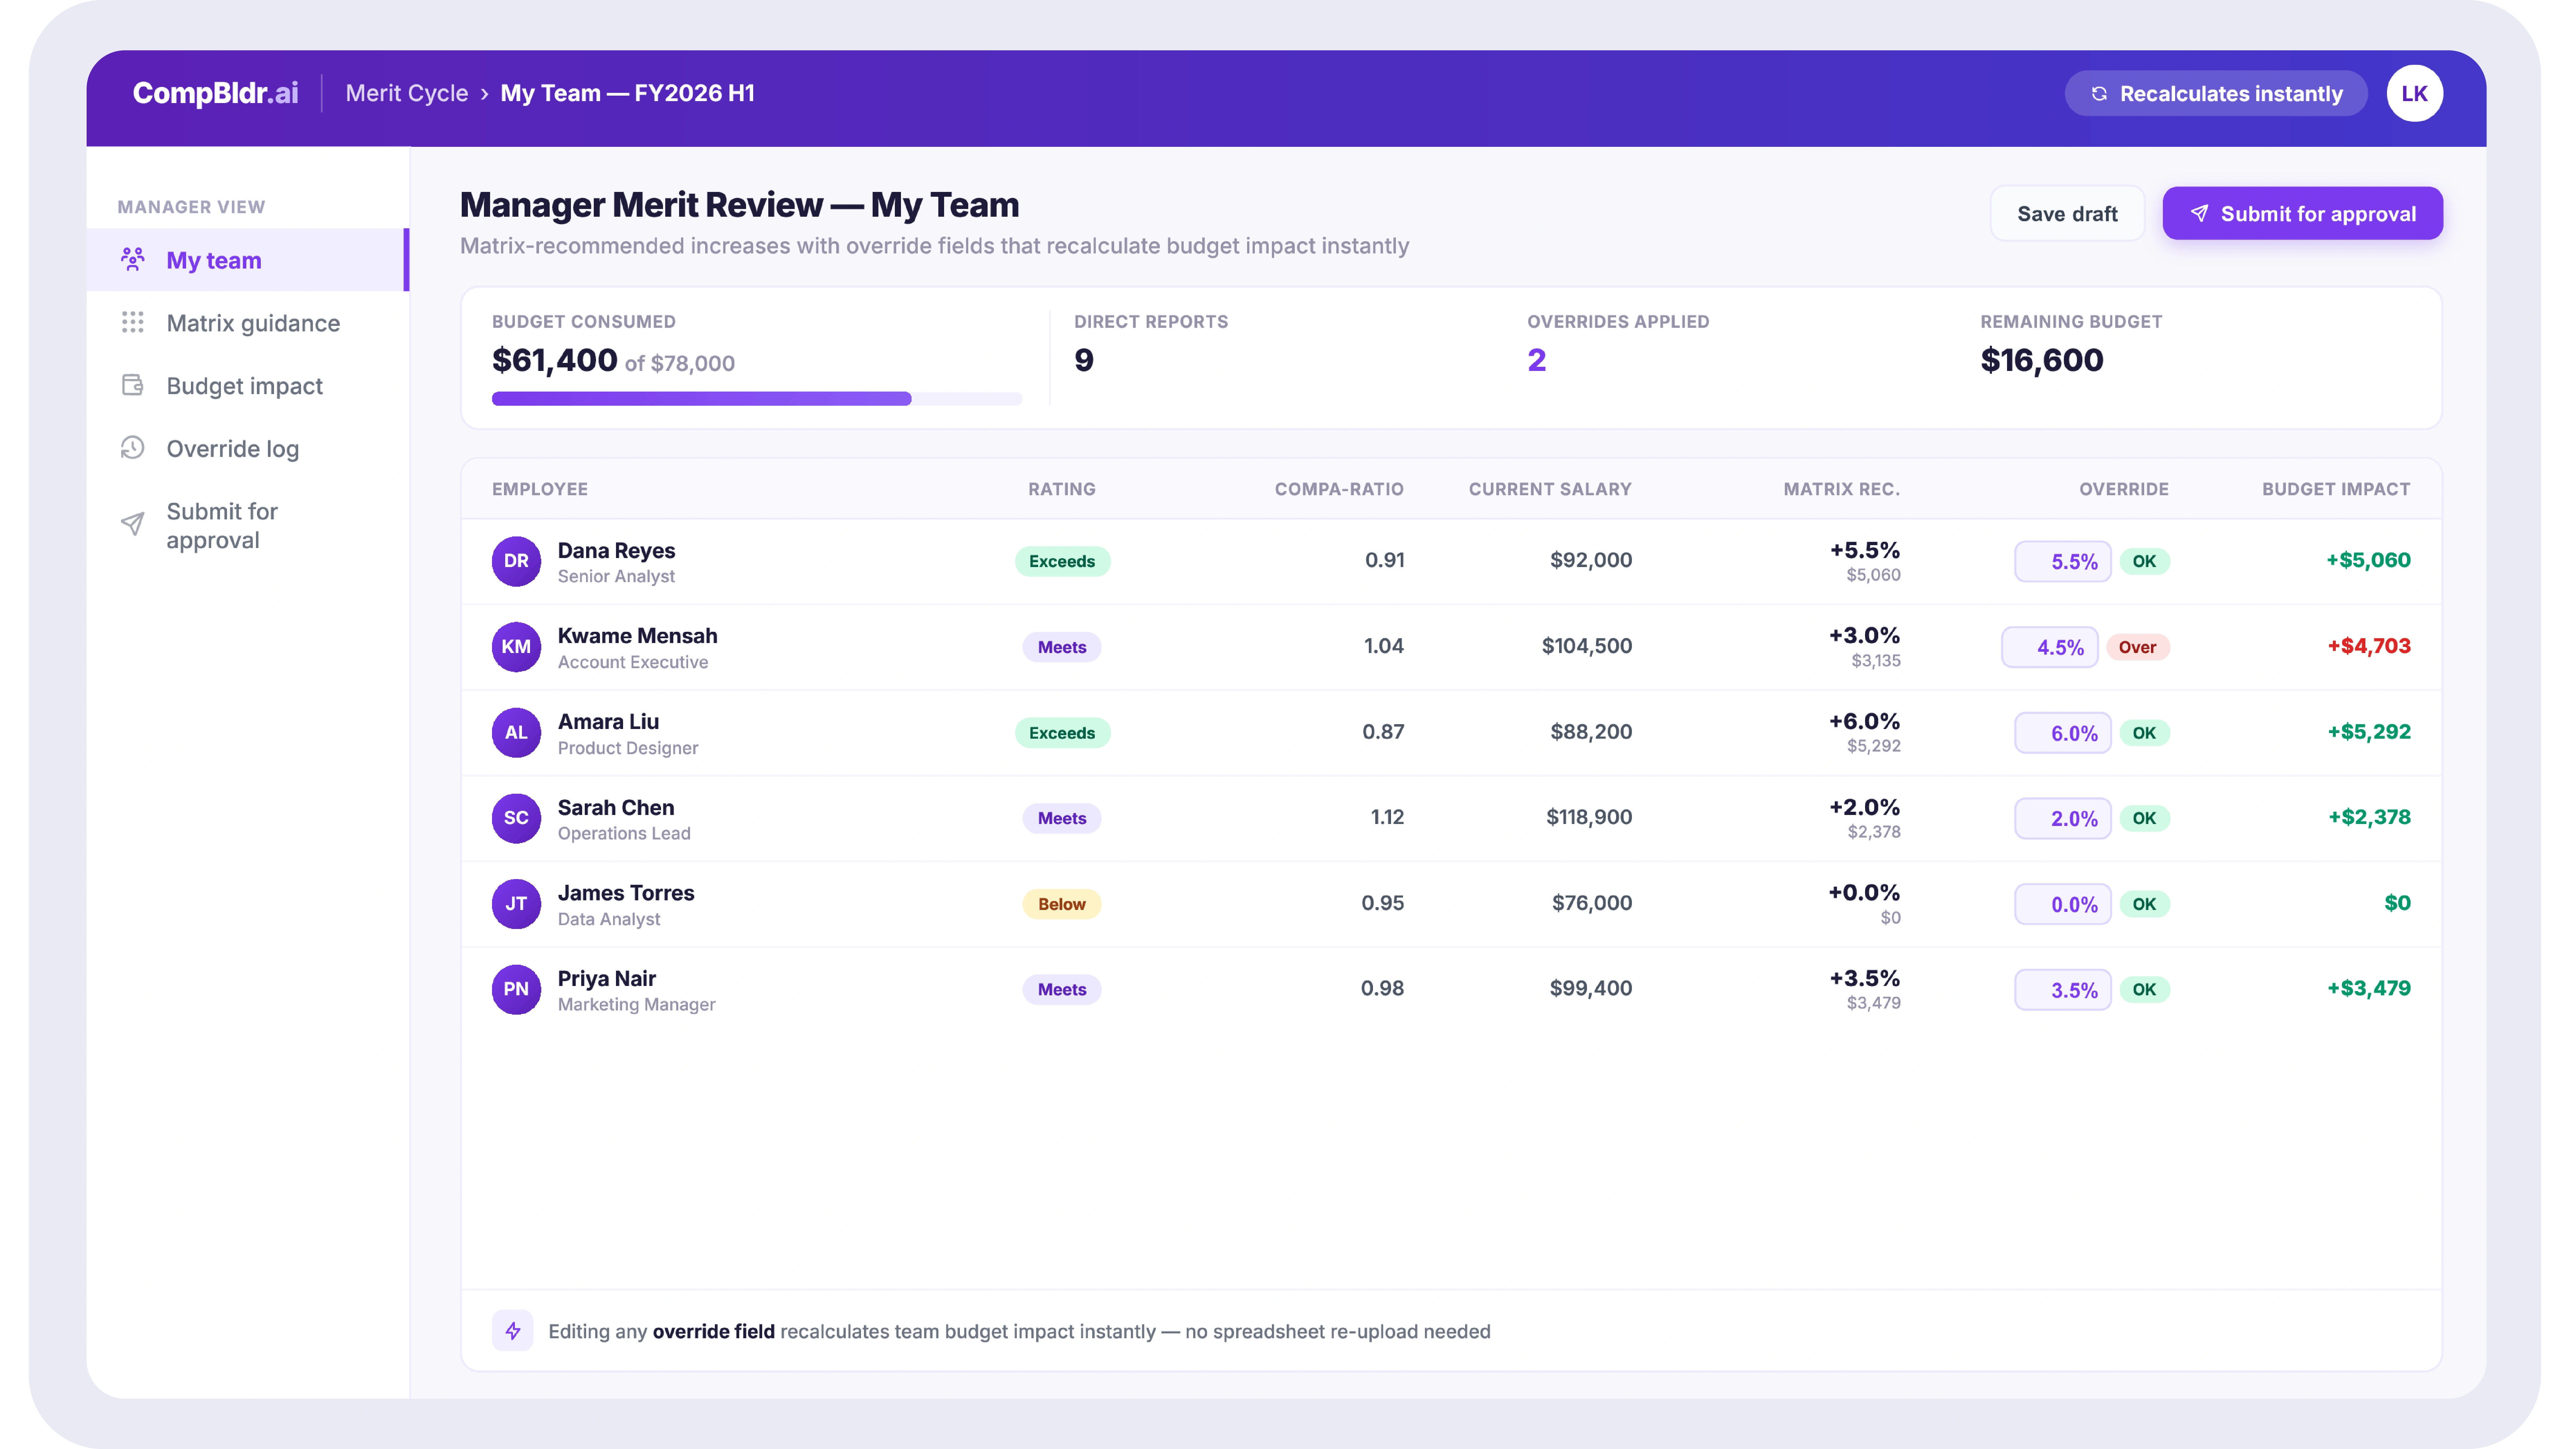Click Sarah Chen name
The width and height of the screenshot is (2576, 1449).
click(616, 807)
